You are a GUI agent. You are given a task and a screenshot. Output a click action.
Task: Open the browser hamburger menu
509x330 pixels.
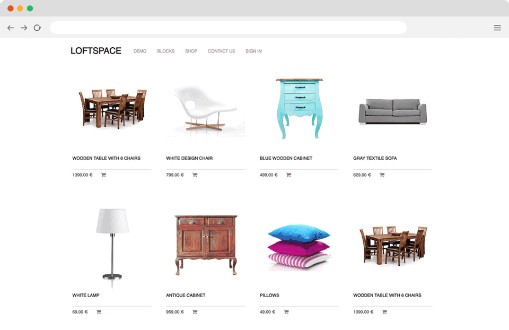click(497, 28)
